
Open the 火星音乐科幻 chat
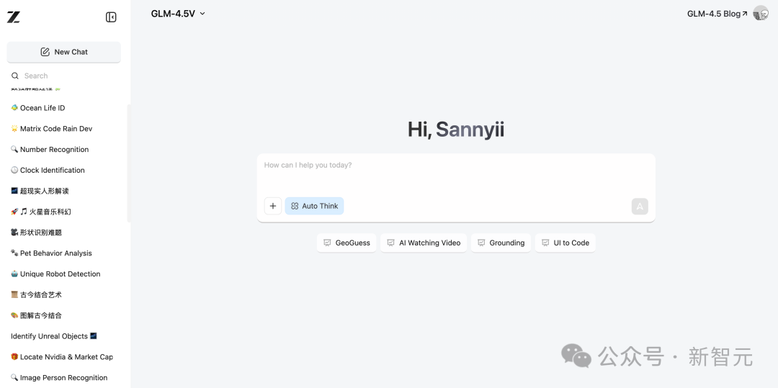[x=64, y=212]
